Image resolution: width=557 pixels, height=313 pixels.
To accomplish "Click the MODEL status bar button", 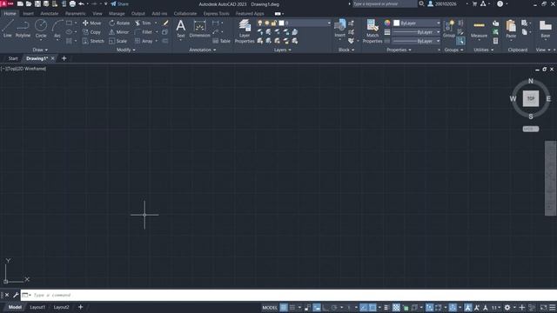I will click(270, 307).
